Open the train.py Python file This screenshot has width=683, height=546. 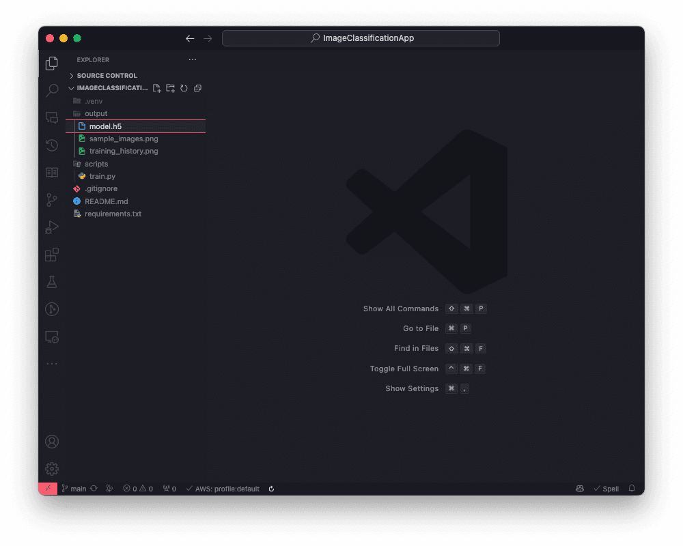click(x=135, y=176)
